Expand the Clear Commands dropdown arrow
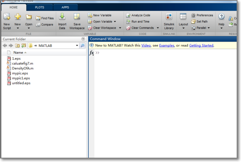Image resolution: width=241 pixels, height=162 pixels. tap(158, 28)
